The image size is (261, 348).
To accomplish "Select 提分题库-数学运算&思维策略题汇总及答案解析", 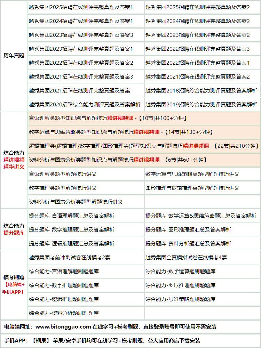I will tap(201, 216).
